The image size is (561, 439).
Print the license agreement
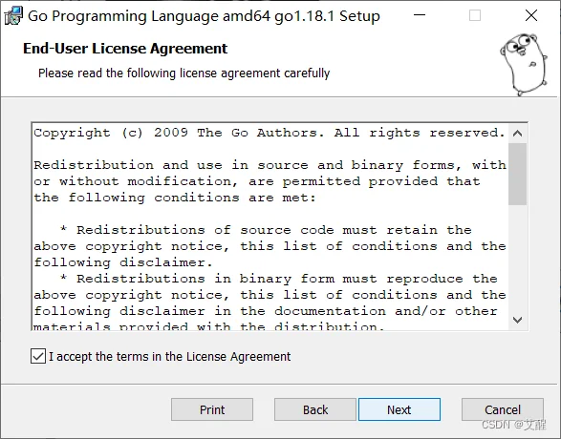point(212,409)
